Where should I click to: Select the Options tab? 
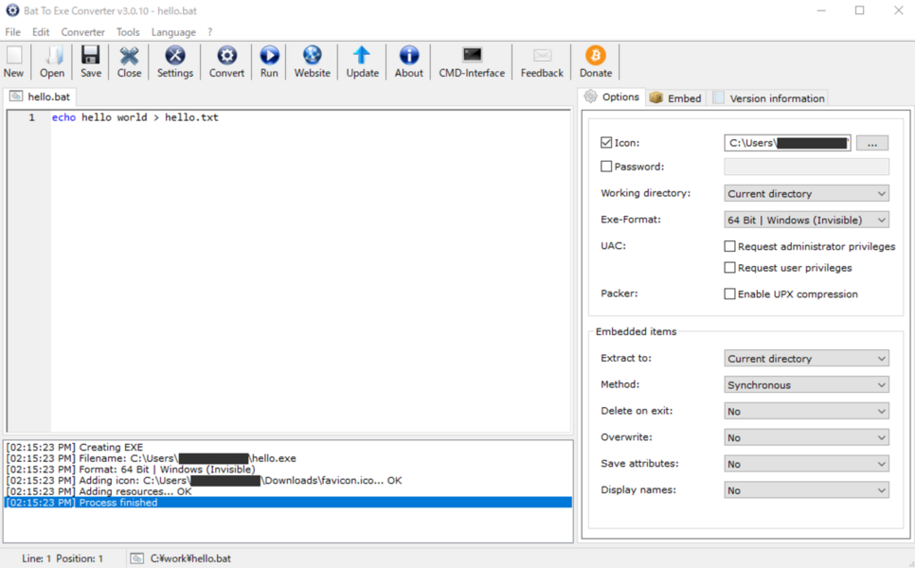611,97
